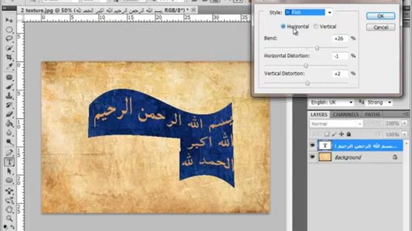Select the Paint Bucket tool

pyautogui.click(x=9, y=123)
